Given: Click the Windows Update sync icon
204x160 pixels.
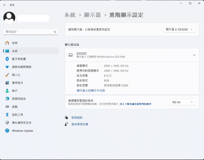Looking at the screenshot, I should click(x=7, y=131).
